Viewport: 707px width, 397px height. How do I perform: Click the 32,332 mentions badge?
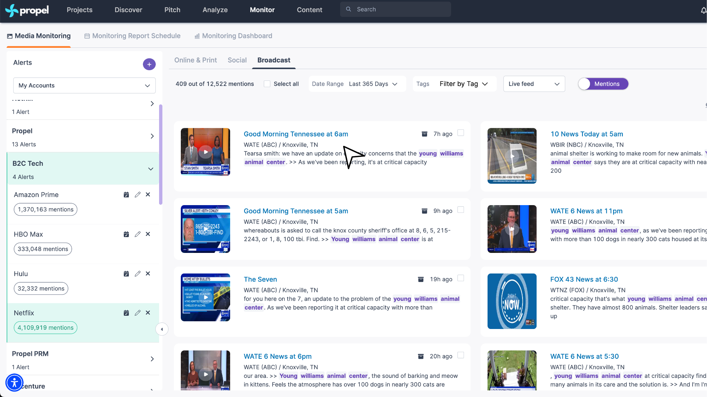41,289
